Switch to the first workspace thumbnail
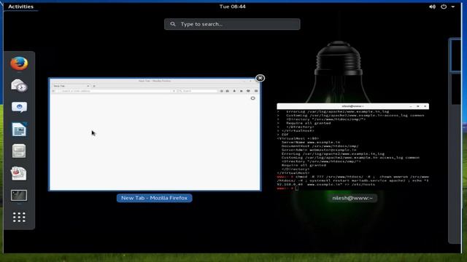The width and height of the screenshot is (467, 262). pyautogui.click(x=455, y=55)
